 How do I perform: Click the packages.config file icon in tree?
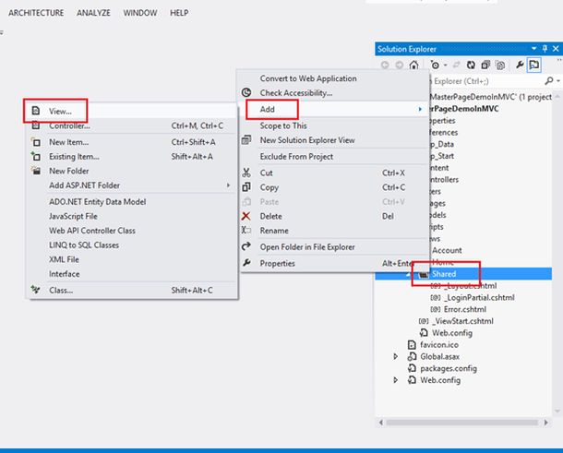(412, 368)
